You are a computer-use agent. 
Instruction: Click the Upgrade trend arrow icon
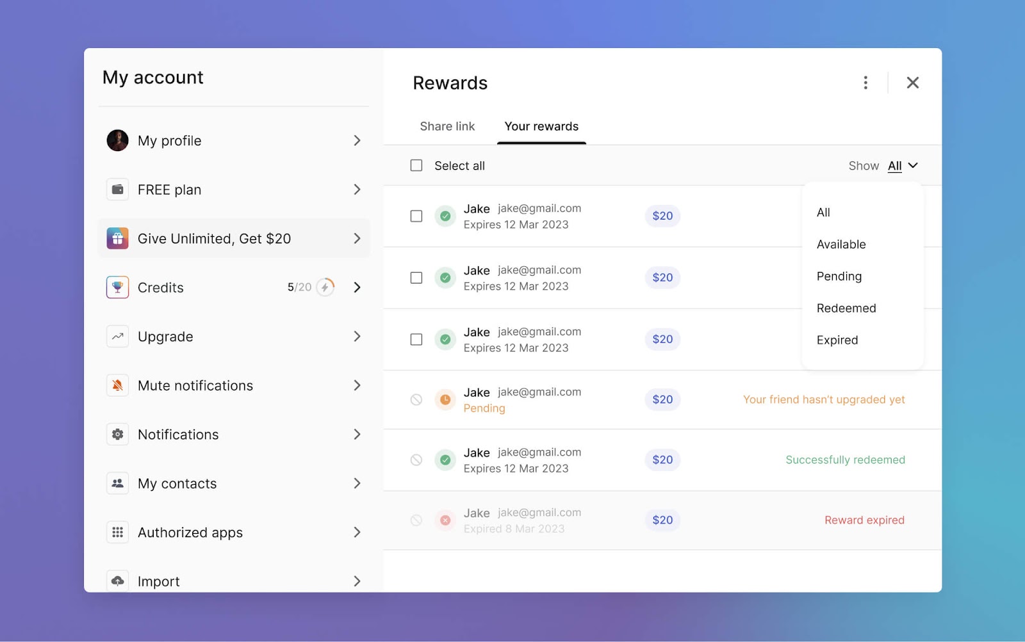point(117,336)
